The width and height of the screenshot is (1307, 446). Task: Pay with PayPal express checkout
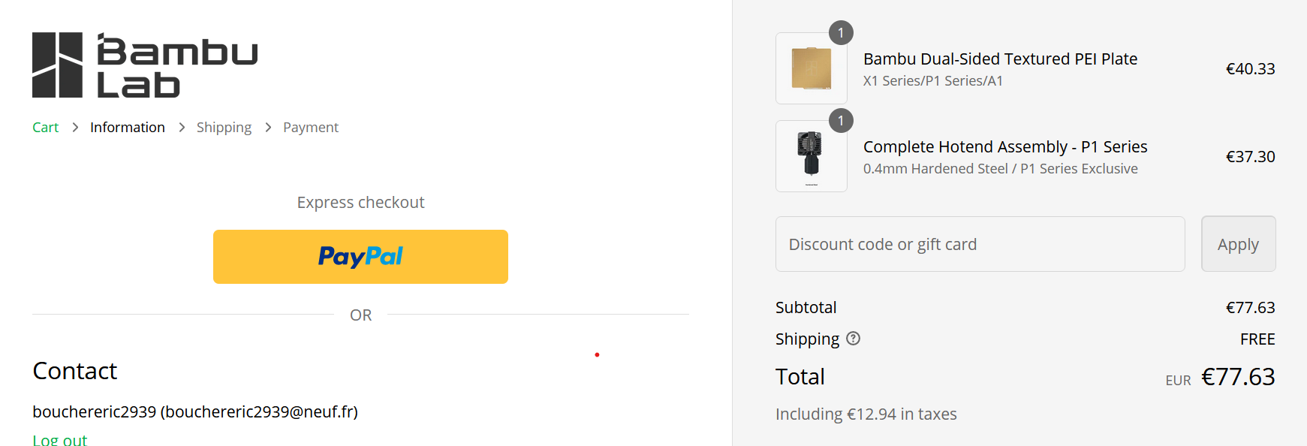(360, 257)
